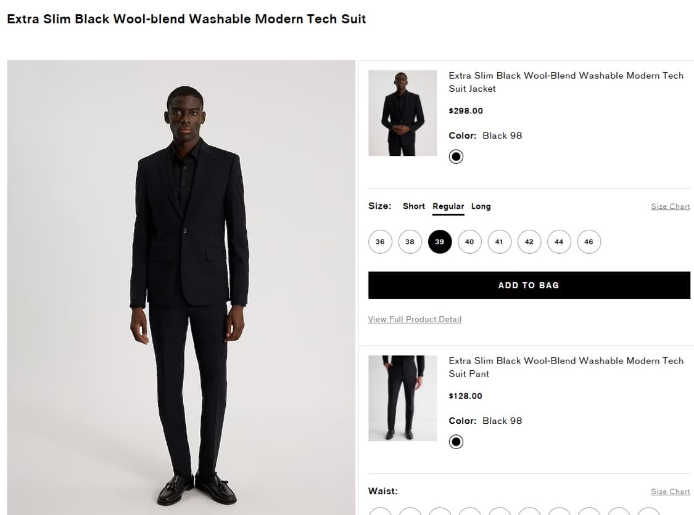Open View Full Product Detail link

(415, 319)
